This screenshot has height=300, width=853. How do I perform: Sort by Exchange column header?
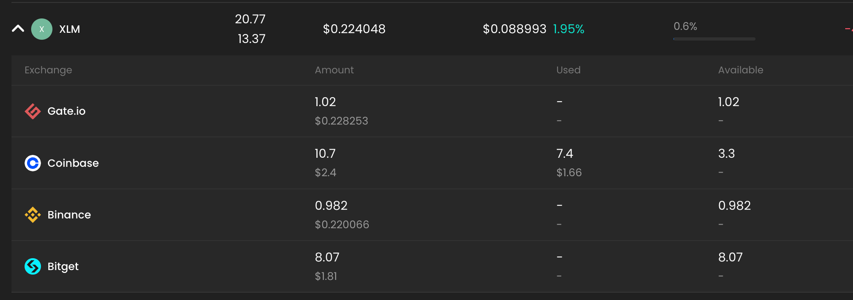coord(48,70)
